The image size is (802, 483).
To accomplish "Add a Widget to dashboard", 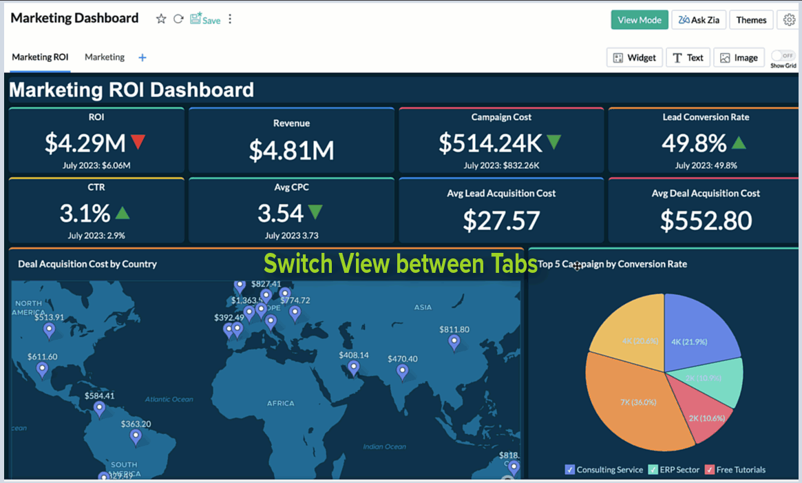I will coord(635,57).
